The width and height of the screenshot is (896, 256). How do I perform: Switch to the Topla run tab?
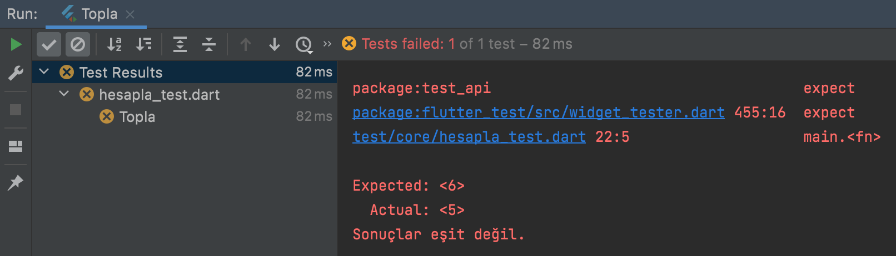(x=91, y=14)
